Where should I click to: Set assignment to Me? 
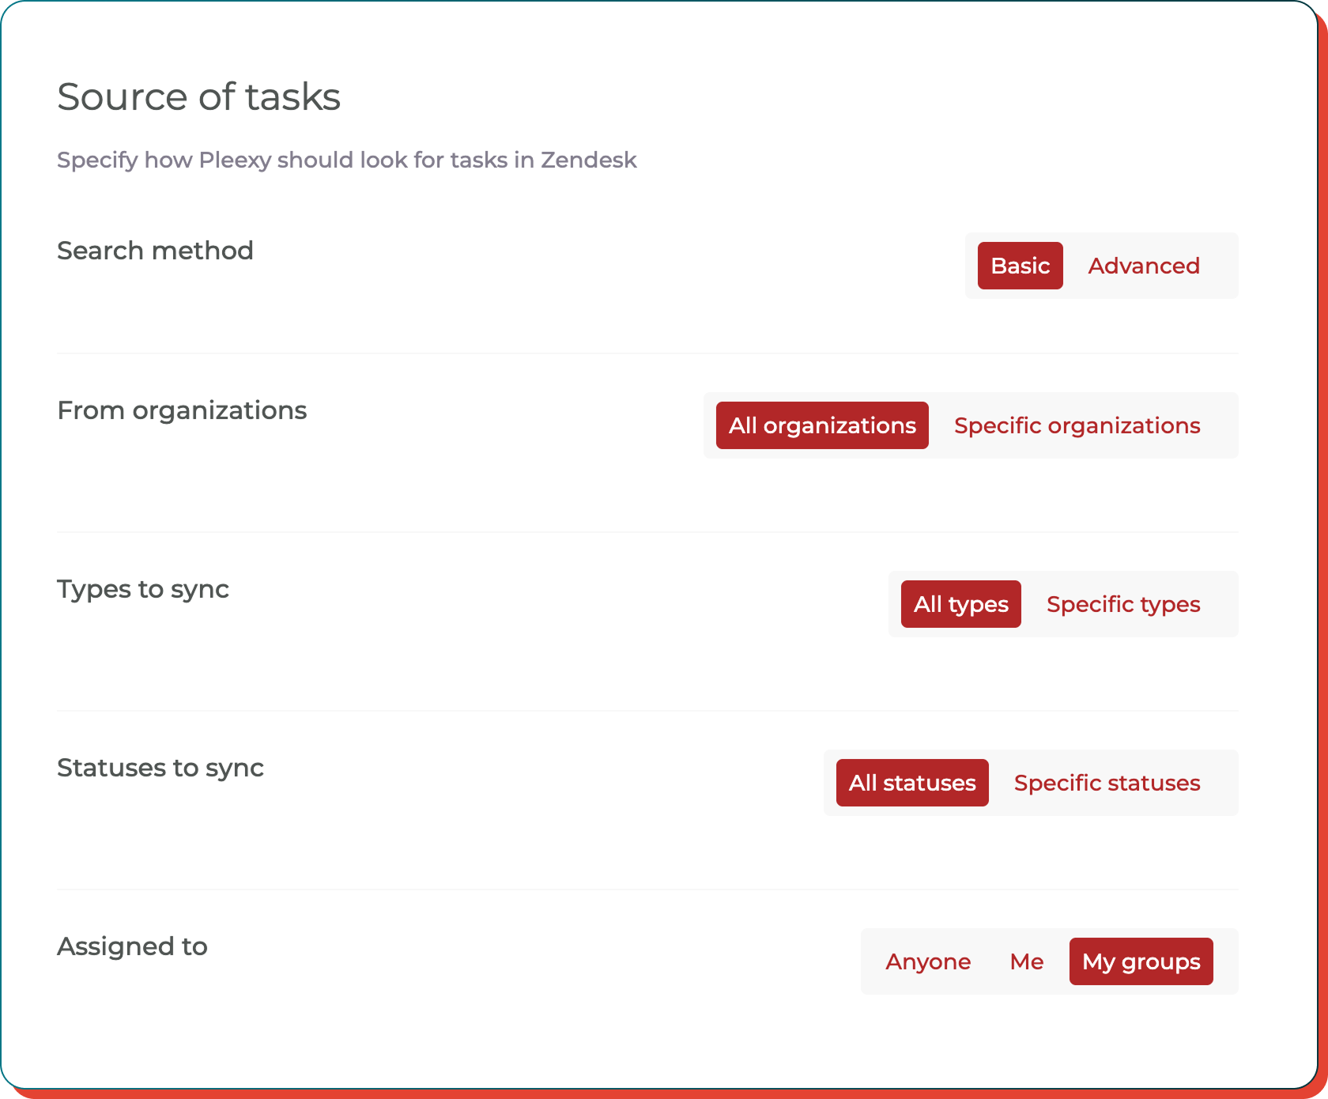click(1027, 961)
